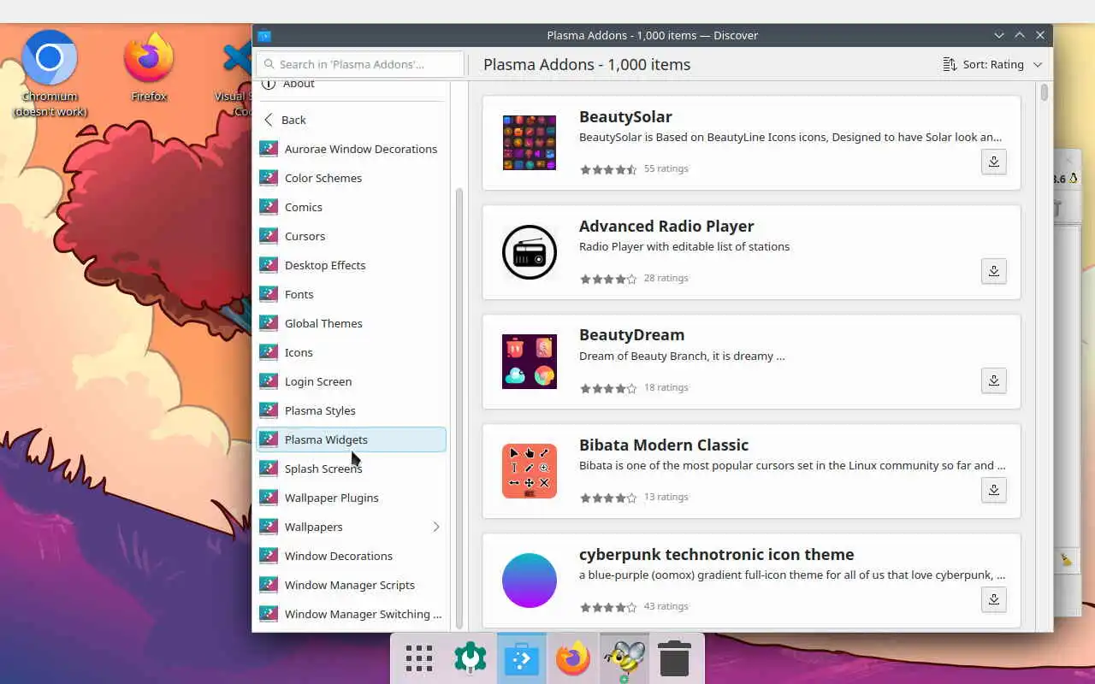
Task: Expand the Wallpapers subcategory arrow
Action: pos(436,527)
